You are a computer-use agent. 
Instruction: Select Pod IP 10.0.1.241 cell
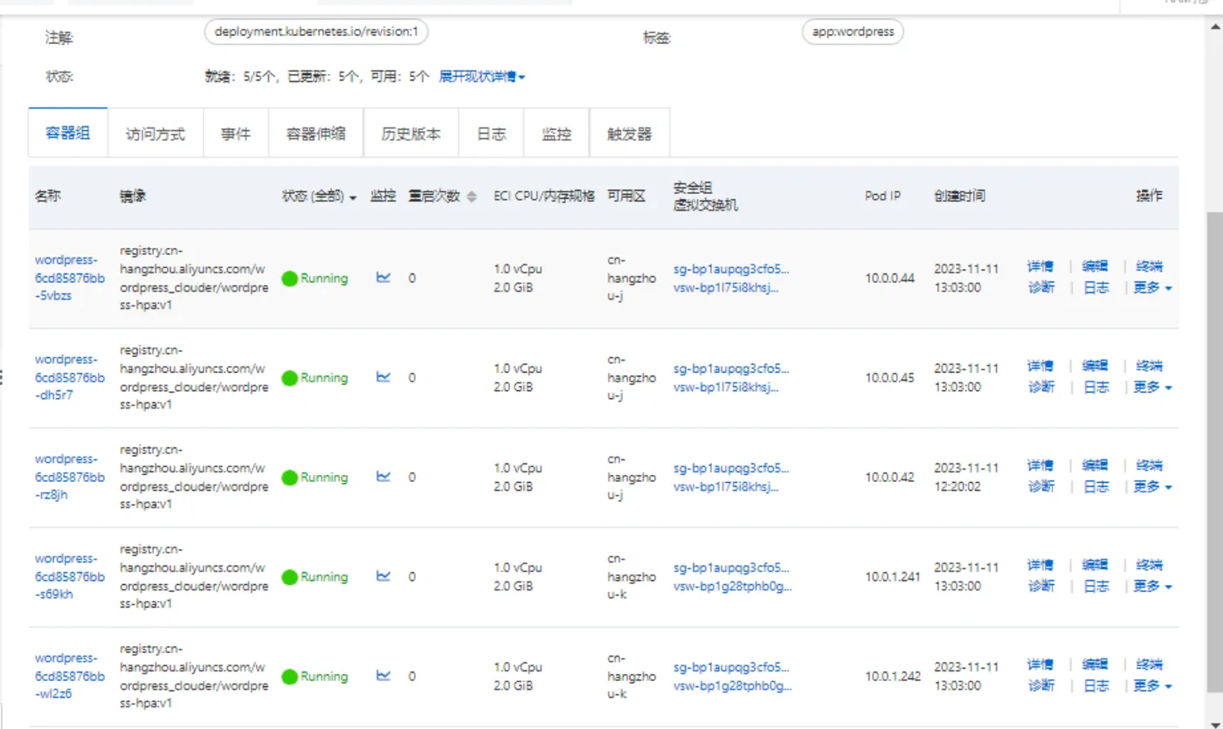893,576
